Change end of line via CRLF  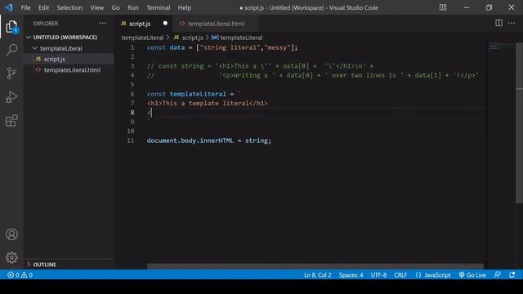click(x=400, y=275)
